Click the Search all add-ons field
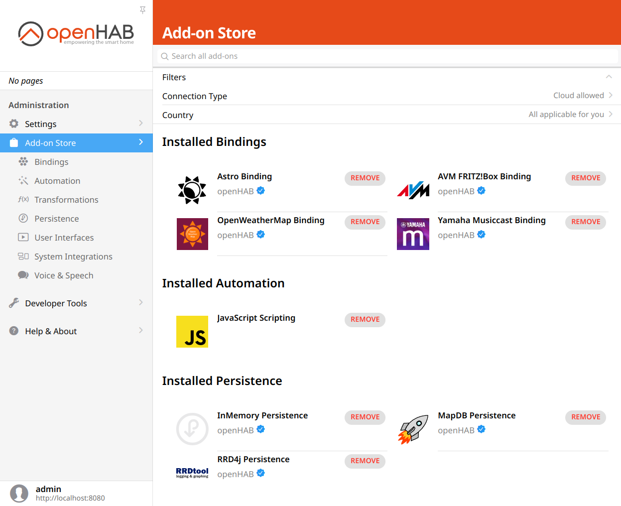 click(388, 56)
